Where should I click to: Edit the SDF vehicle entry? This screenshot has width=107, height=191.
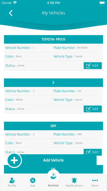click(x=93, y=152)
